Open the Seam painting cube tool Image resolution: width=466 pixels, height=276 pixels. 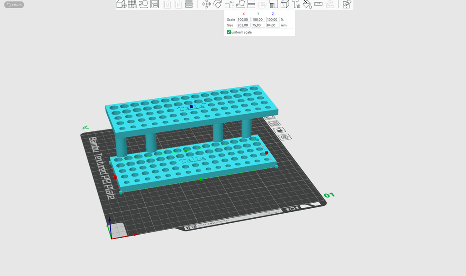(x=285, y=4)
